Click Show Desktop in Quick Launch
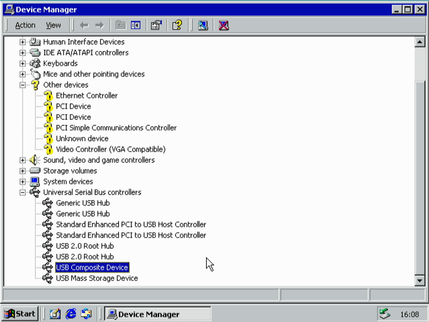Screen dimensions: 429x322 click(55, 314)
